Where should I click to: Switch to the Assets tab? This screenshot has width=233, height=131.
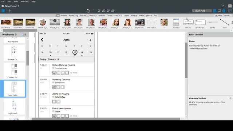[x=71, y=15]
